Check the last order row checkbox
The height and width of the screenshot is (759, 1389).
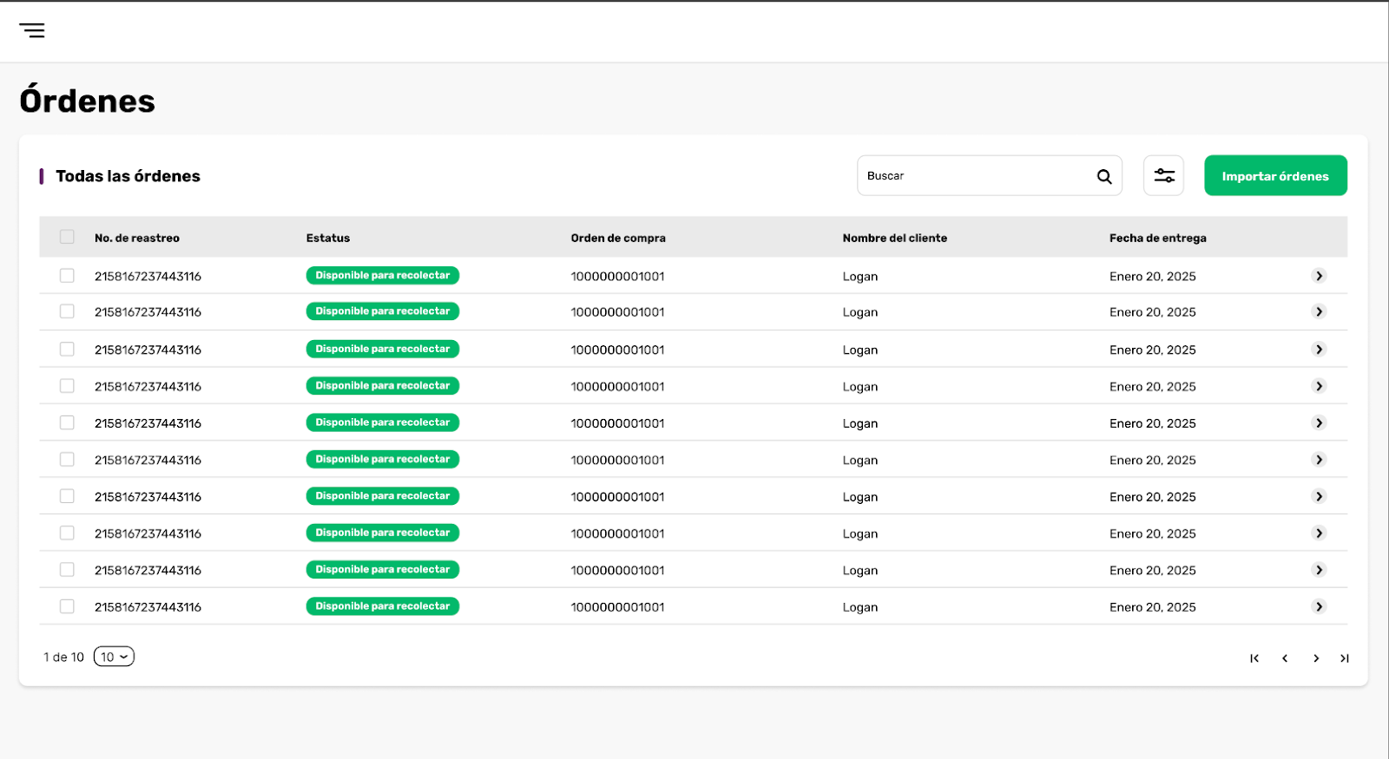[67, 606]
